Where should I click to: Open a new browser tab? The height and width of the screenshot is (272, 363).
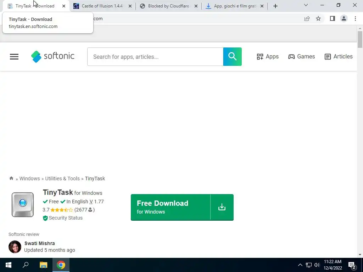pyautogui.click(x=275, y=6)
